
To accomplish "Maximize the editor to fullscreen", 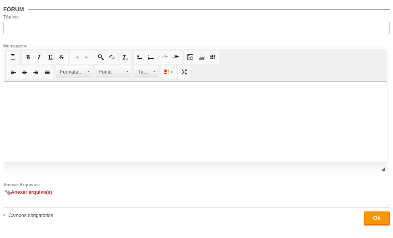I will point(184,72).
